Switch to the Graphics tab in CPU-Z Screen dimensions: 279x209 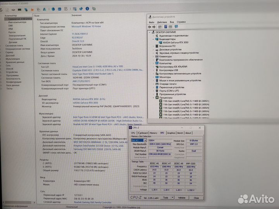tap(171, 133)
